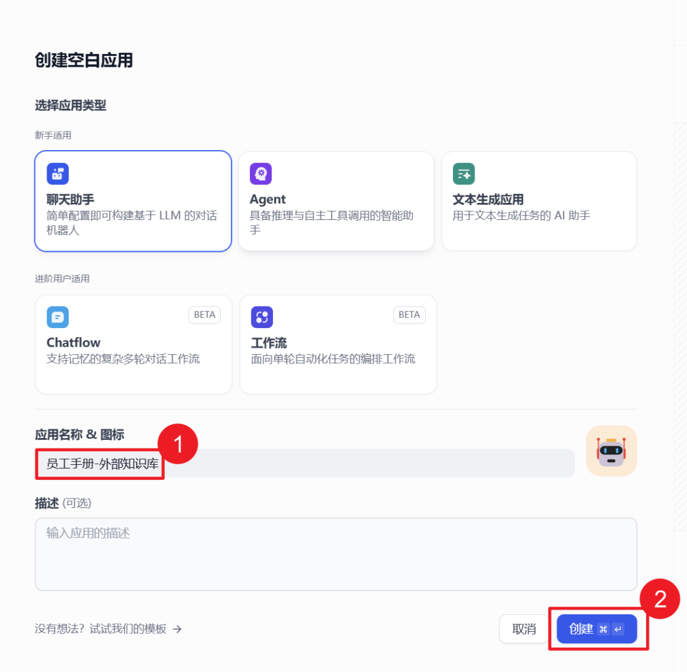Screen dimensions: 687x672
Task: Click the Chatflow app icon
Action: 57,317
